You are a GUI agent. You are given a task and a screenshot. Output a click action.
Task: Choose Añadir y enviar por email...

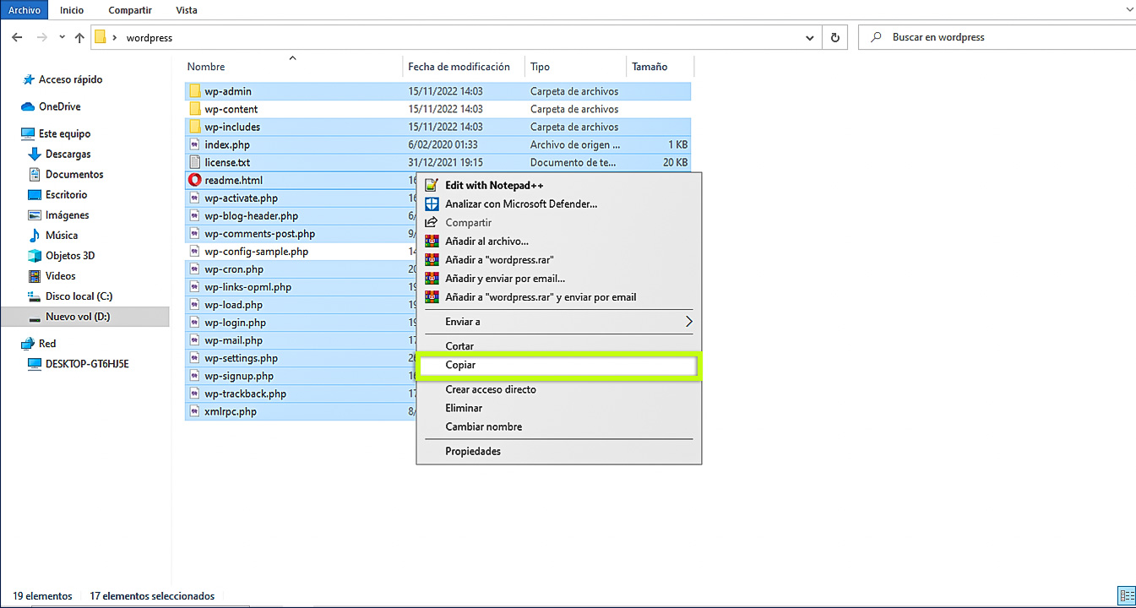(x=558, y=278)
